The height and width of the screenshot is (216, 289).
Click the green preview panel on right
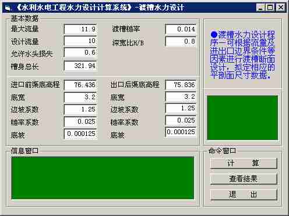click(x=242, y=117)
